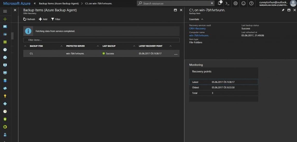Image resolution: width=297 pixels, height=142 pixels.
Task: Select the C:\ backup item cell
Action: (31, 54)
